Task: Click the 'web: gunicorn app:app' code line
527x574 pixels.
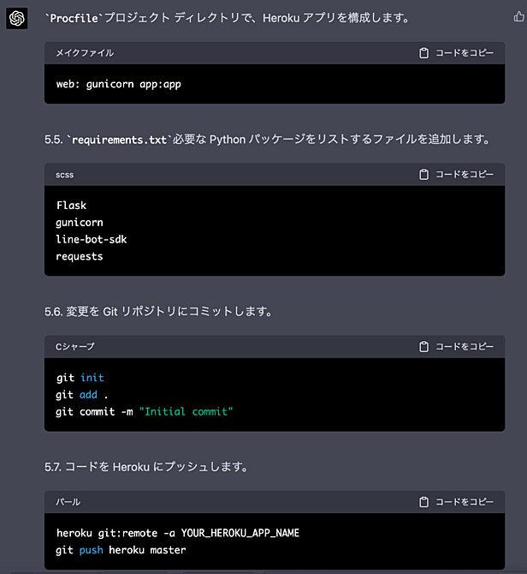Action: 118,85
